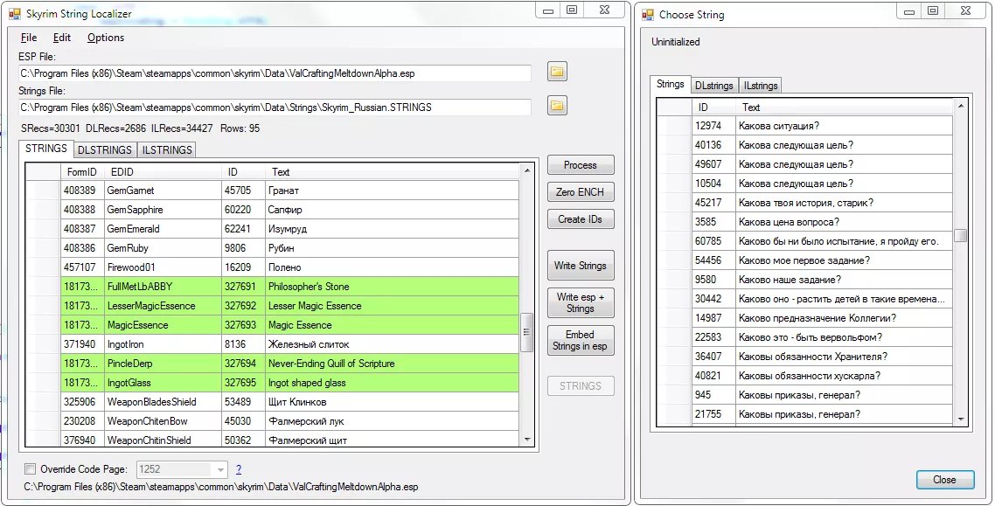
Task: Select the Firewood01 EDID cell
Action: click(x=164, y=267)
